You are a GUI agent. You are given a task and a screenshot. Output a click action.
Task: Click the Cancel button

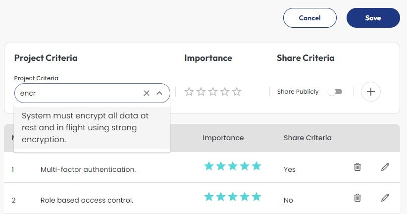pos(309,18)
